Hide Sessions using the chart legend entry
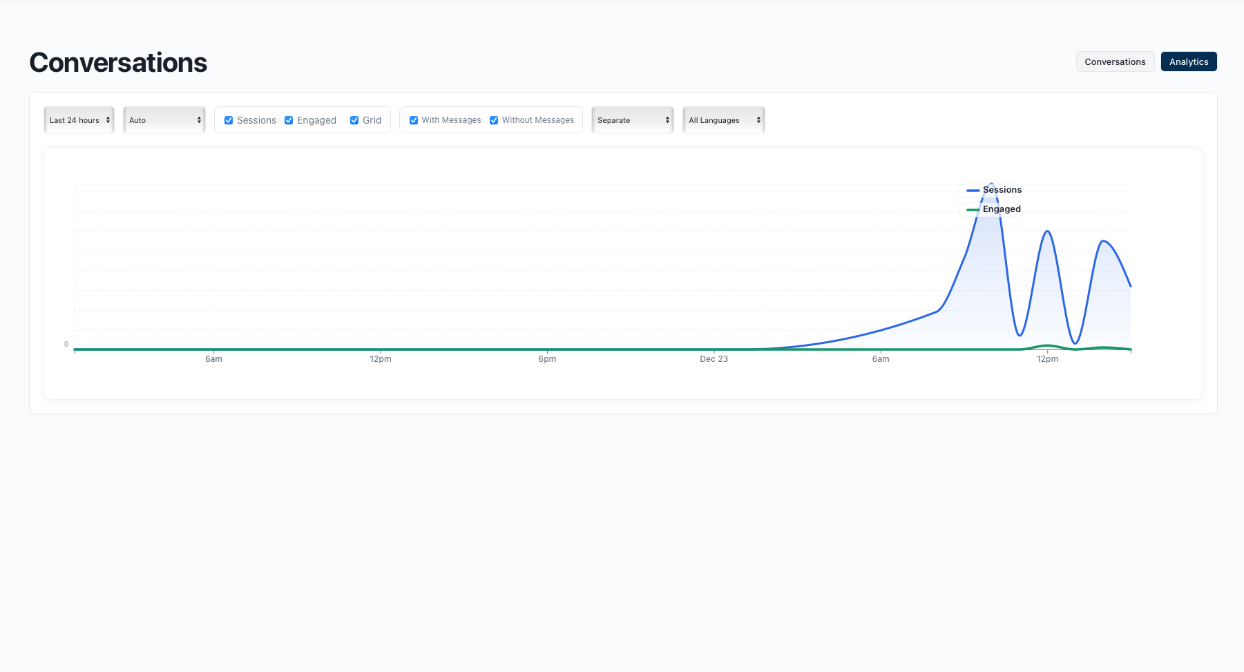1244x672 pixels. tap(1002, 189)
